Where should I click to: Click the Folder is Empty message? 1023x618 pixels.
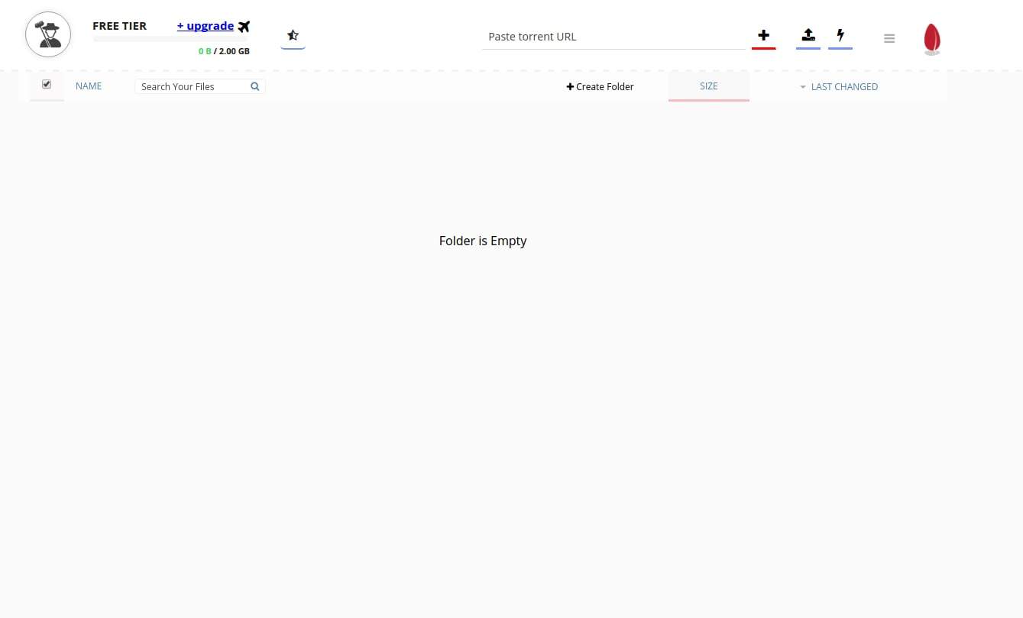(x=483, y=241)
